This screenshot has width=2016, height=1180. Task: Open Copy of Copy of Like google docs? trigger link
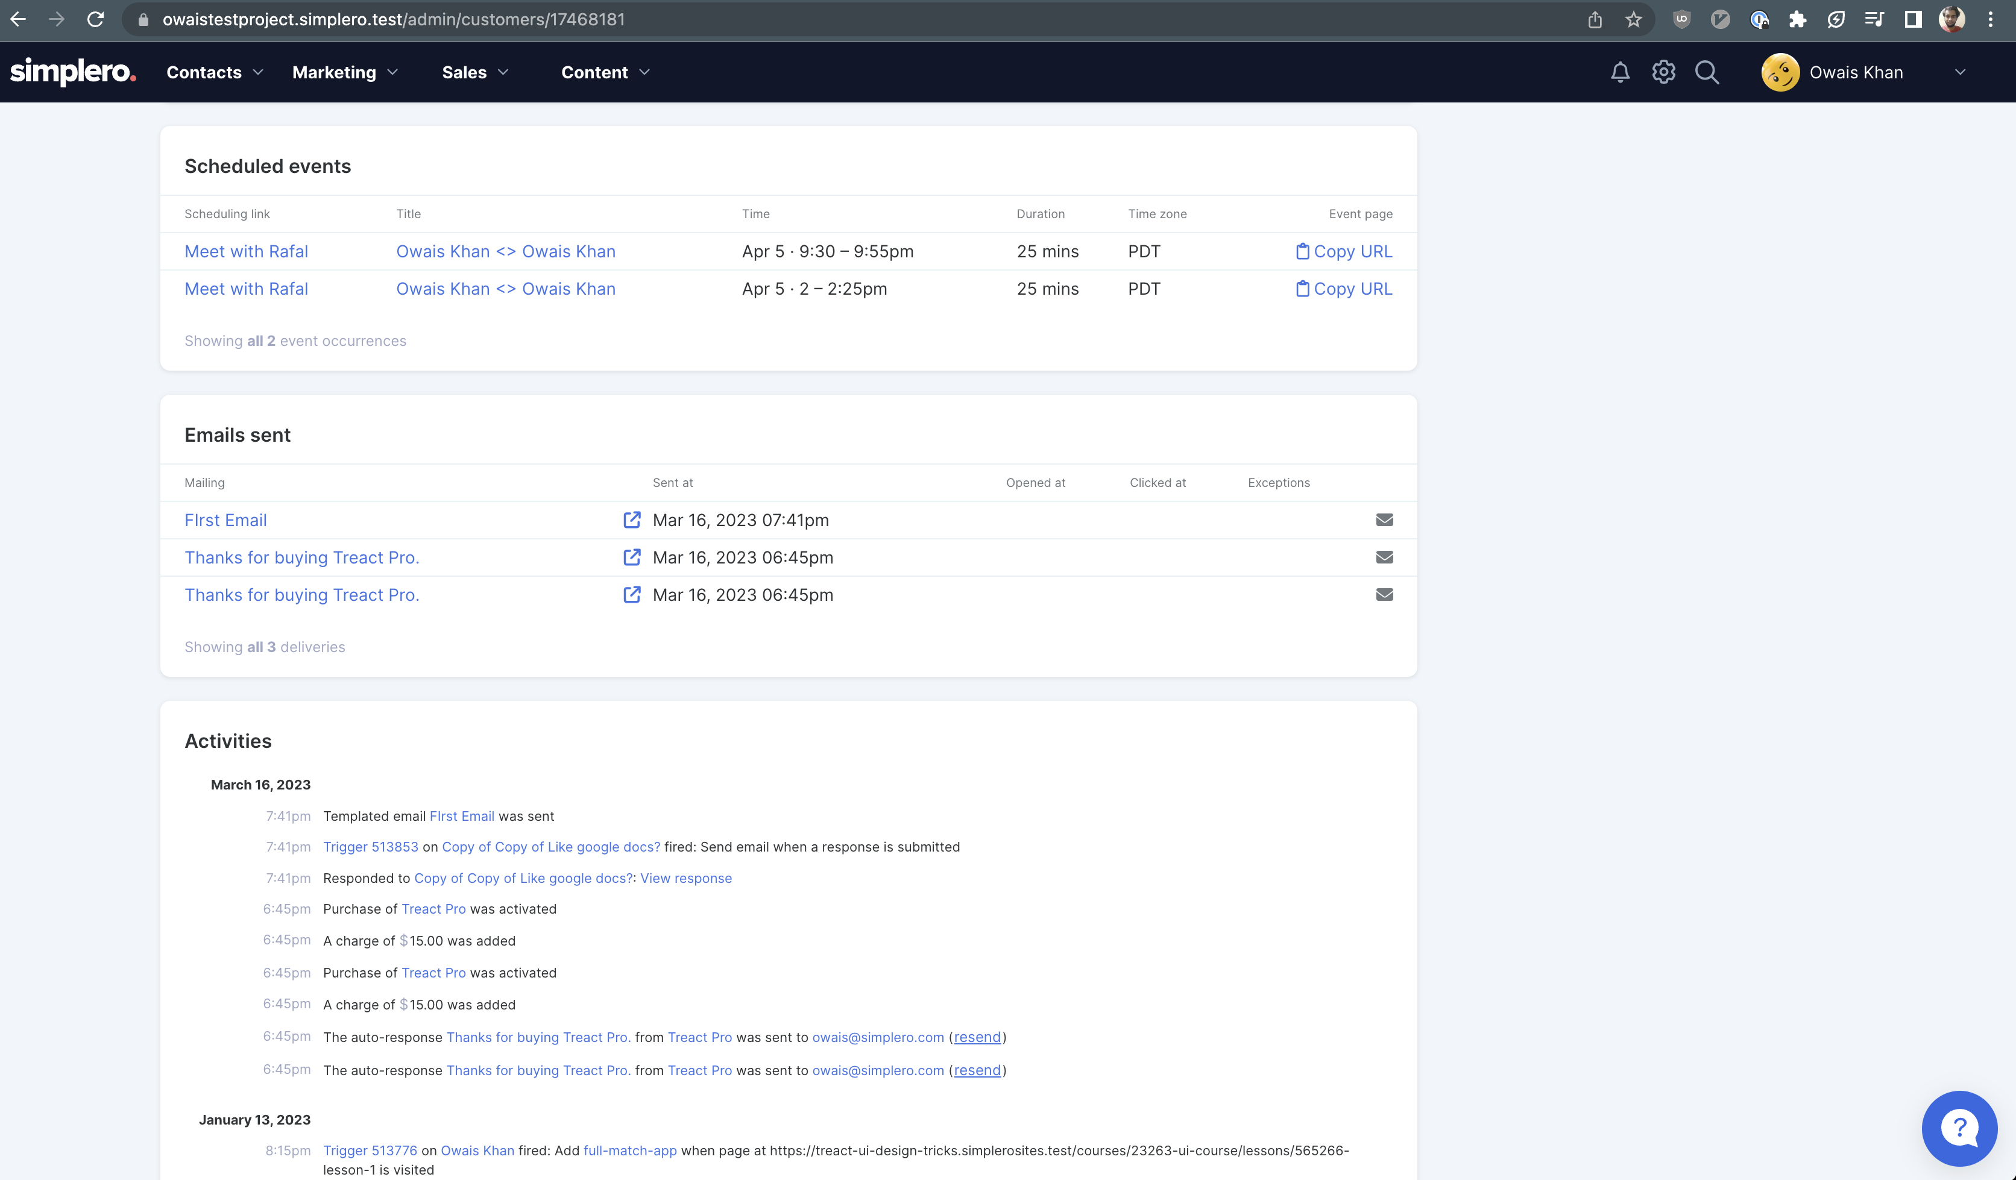pos(550,847)
